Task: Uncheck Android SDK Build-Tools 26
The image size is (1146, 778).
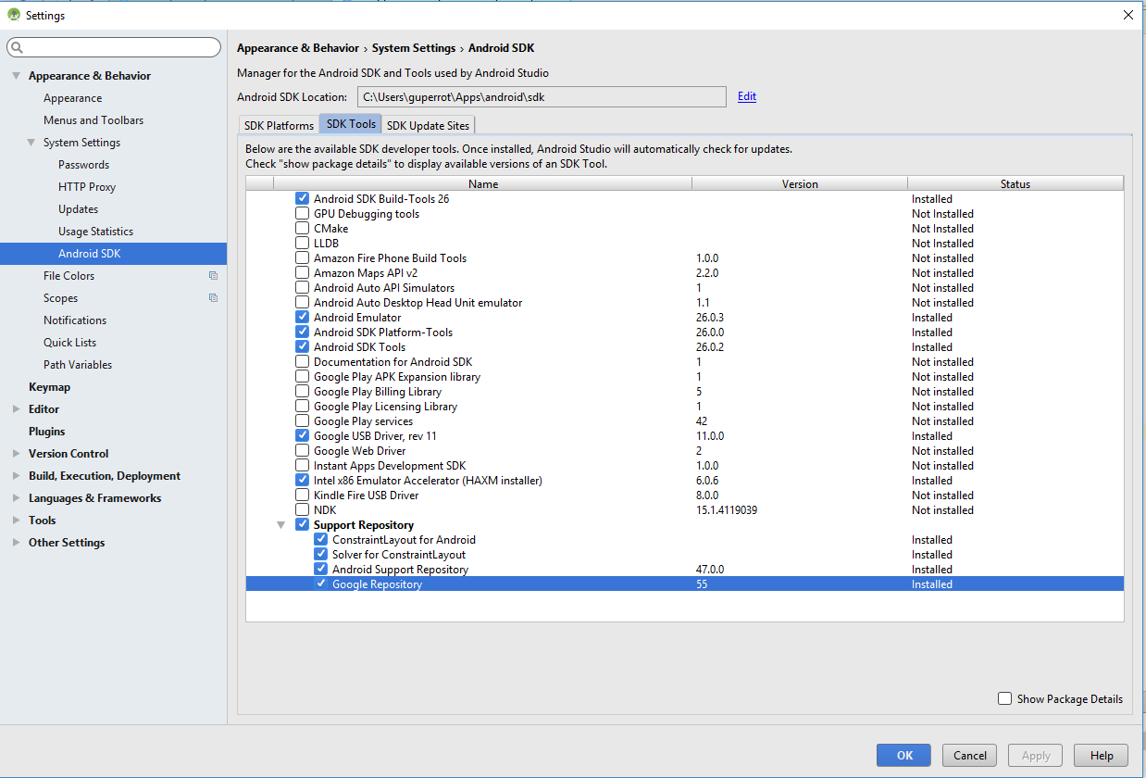Action: [302, 198]
